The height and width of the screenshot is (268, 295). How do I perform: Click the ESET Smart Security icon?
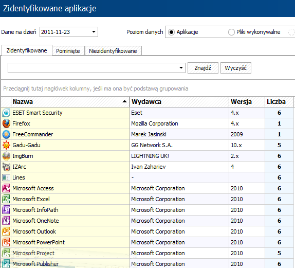point(6,113)
